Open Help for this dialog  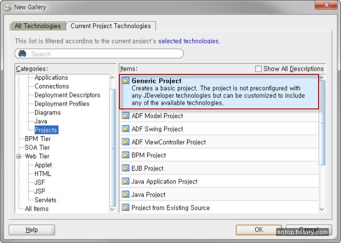click(32, 230)
